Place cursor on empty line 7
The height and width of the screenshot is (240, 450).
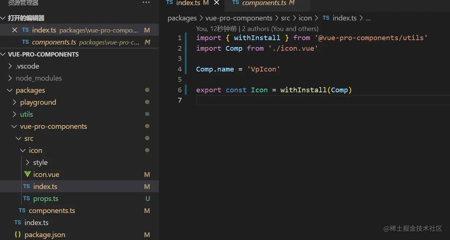click(323, 100)
